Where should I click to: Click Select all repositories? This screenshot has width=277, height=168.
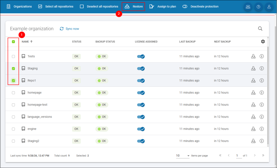56,6
